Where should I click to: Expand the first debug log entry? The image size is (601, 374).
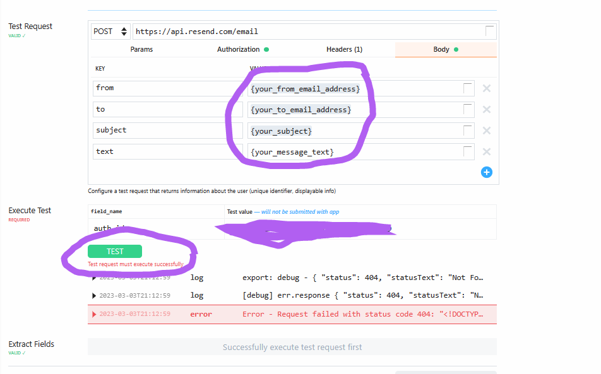(x=92, y=278)
